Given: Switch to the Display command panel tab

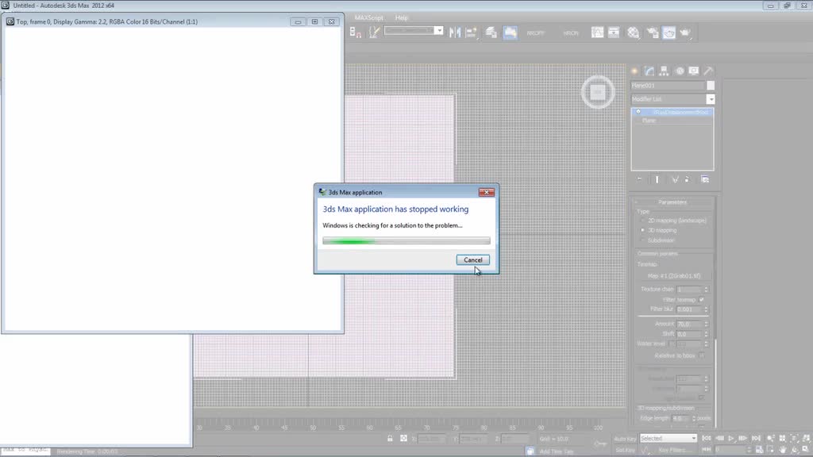Looking at the screenshot, I should 694,71.
